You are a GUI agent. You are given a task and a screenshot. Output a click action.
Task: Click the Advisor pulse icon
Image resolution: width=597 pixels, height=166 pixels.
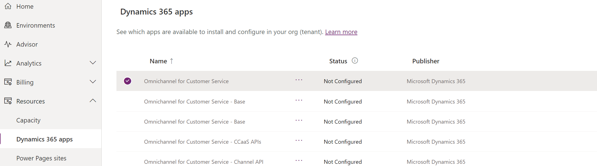click(8, 44)
